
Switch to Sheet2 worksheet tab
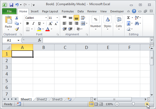click(x=42, y=99)
